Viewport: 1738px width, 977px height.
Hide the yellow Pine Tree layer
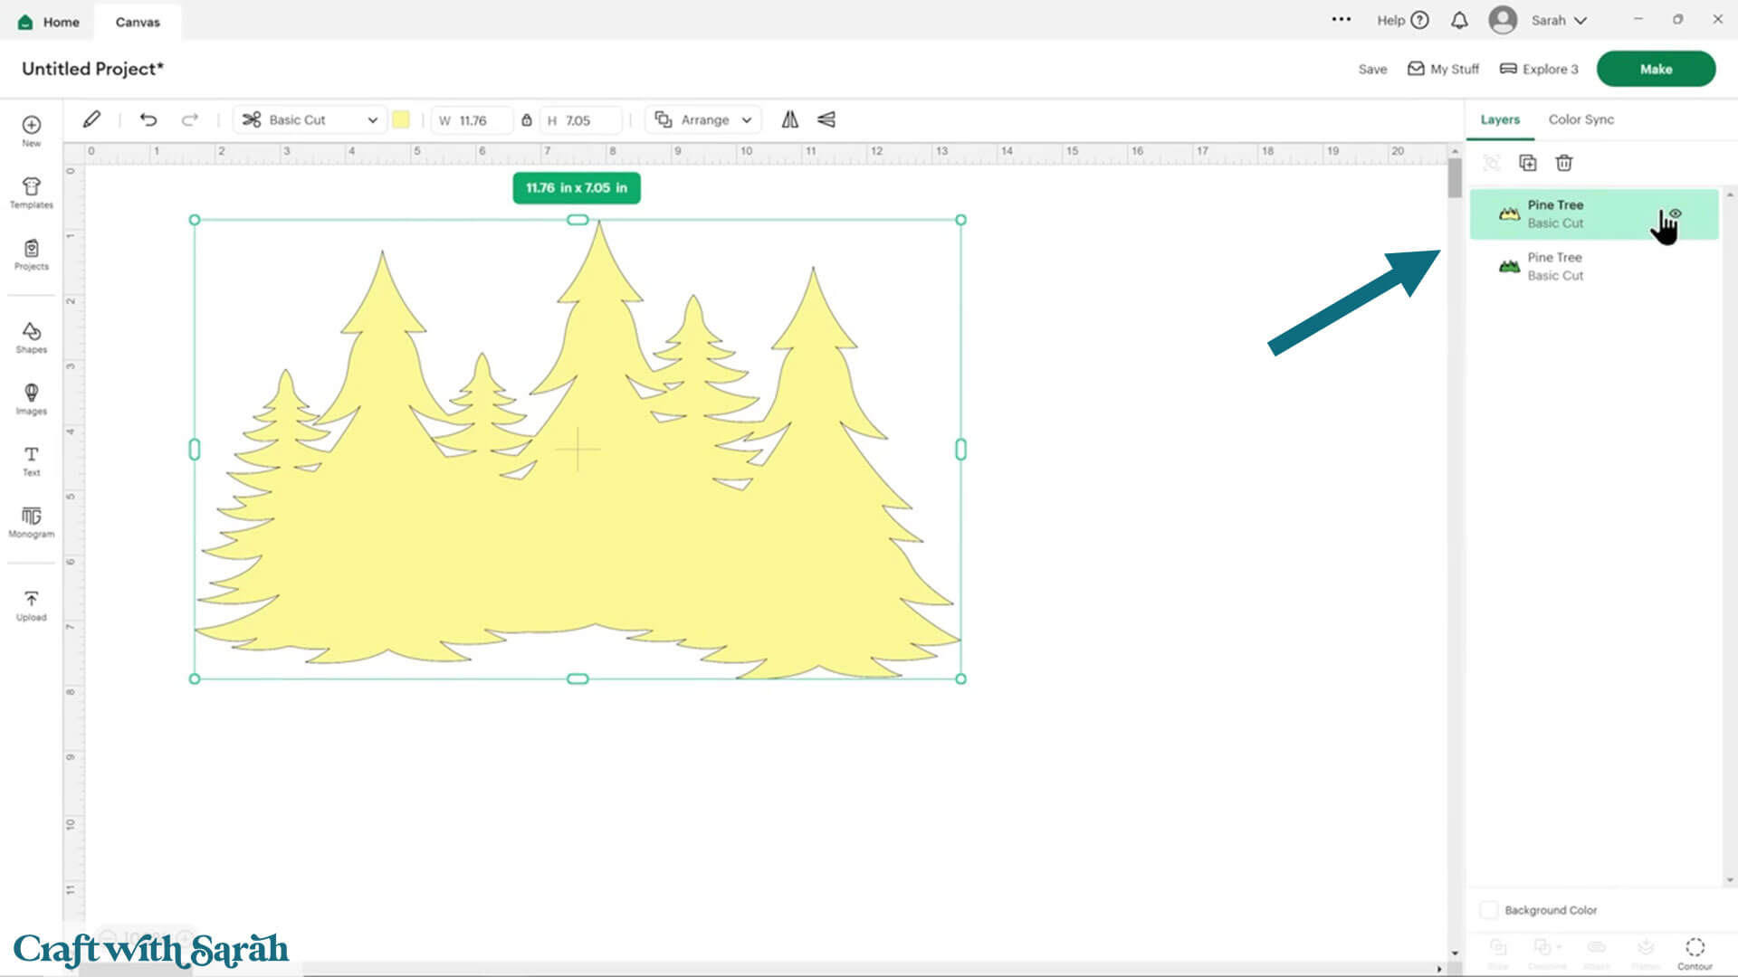[x=1676, y=213]
